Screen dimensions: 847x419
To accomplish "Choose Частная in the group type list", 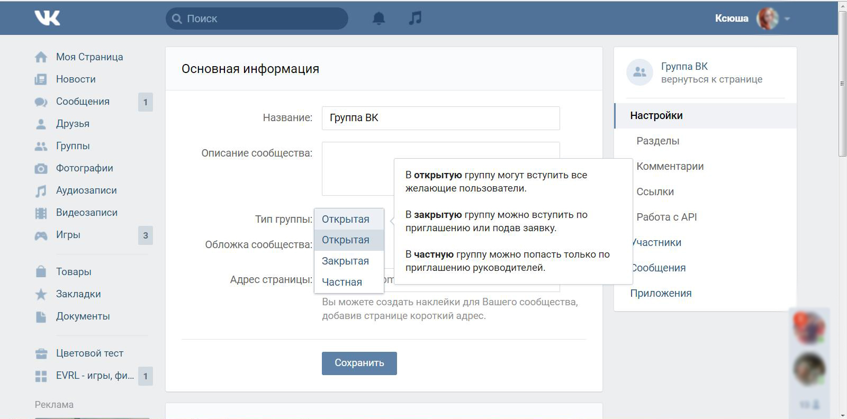I will tap(349, 283).
